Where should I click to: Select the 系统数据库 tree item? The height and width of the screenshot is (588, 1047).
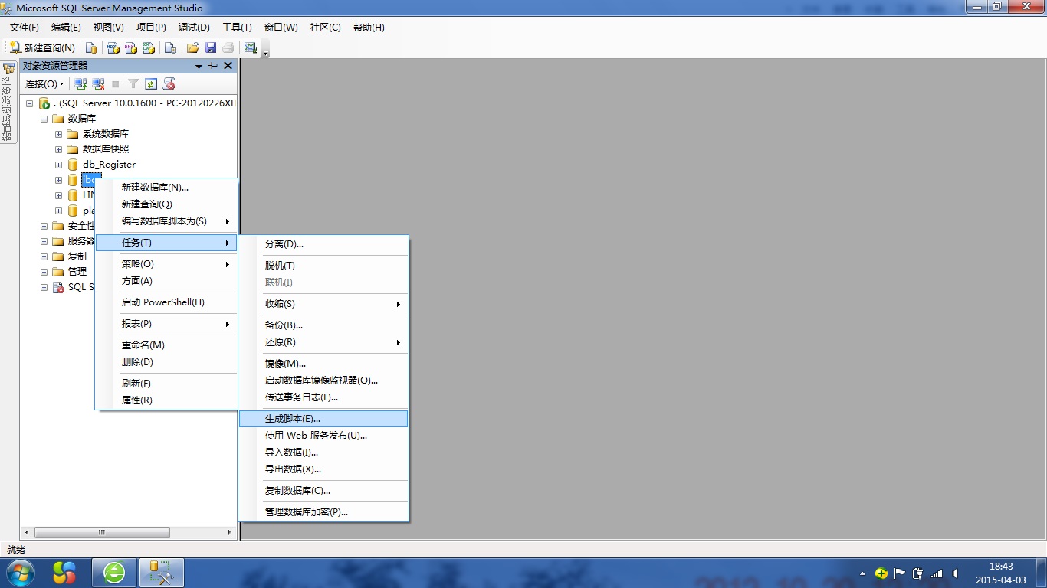click(x=106, y=134)
